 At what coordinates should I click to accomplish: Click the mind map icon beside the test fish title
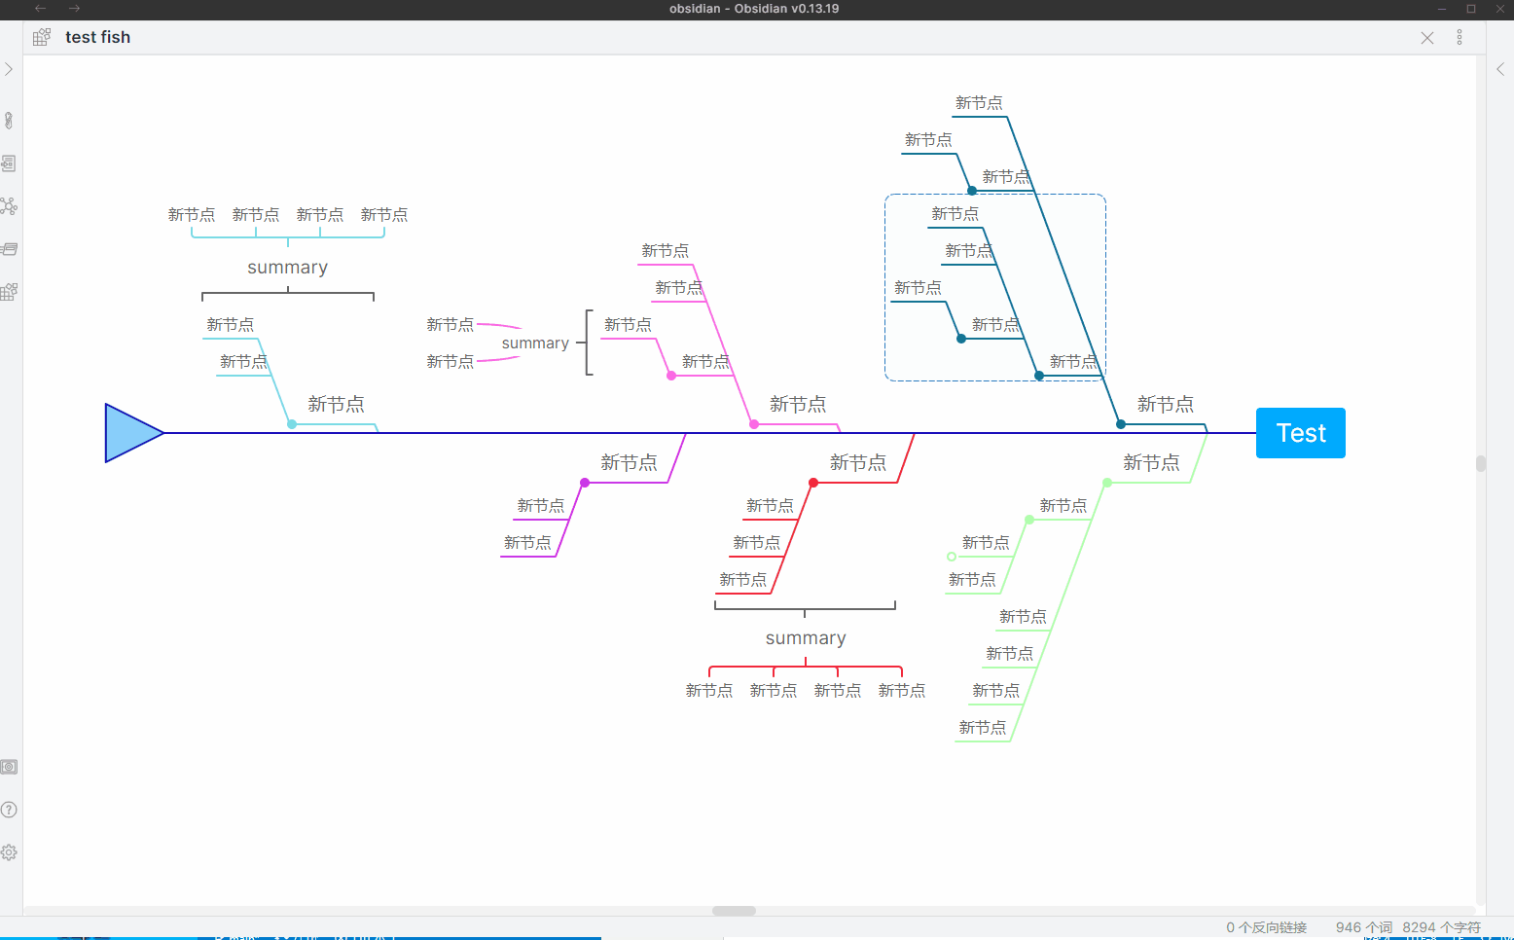pos(42,37)
